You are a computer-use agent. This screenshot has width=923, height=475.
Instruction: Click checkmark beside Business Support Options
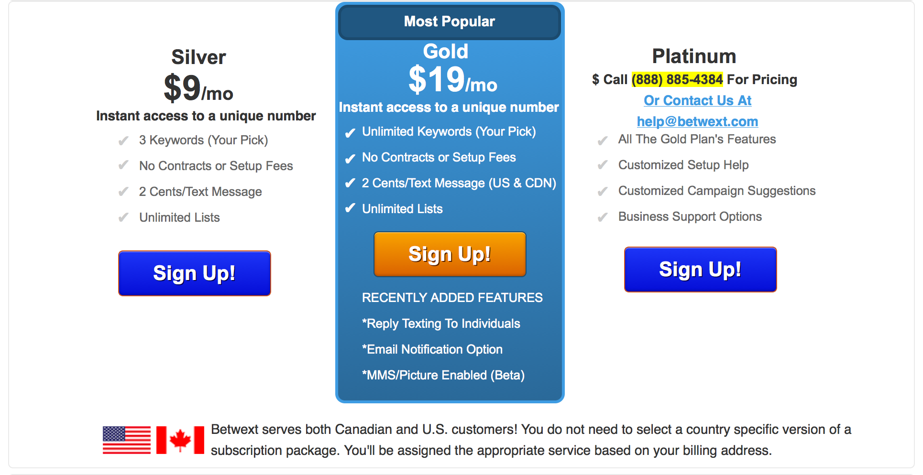point(603,217)
